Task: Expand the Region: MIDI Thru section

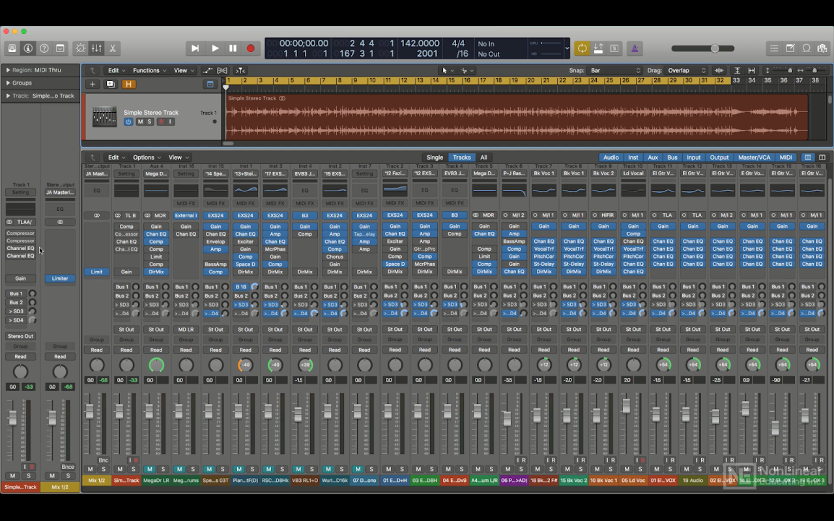Action: (8, 70)
